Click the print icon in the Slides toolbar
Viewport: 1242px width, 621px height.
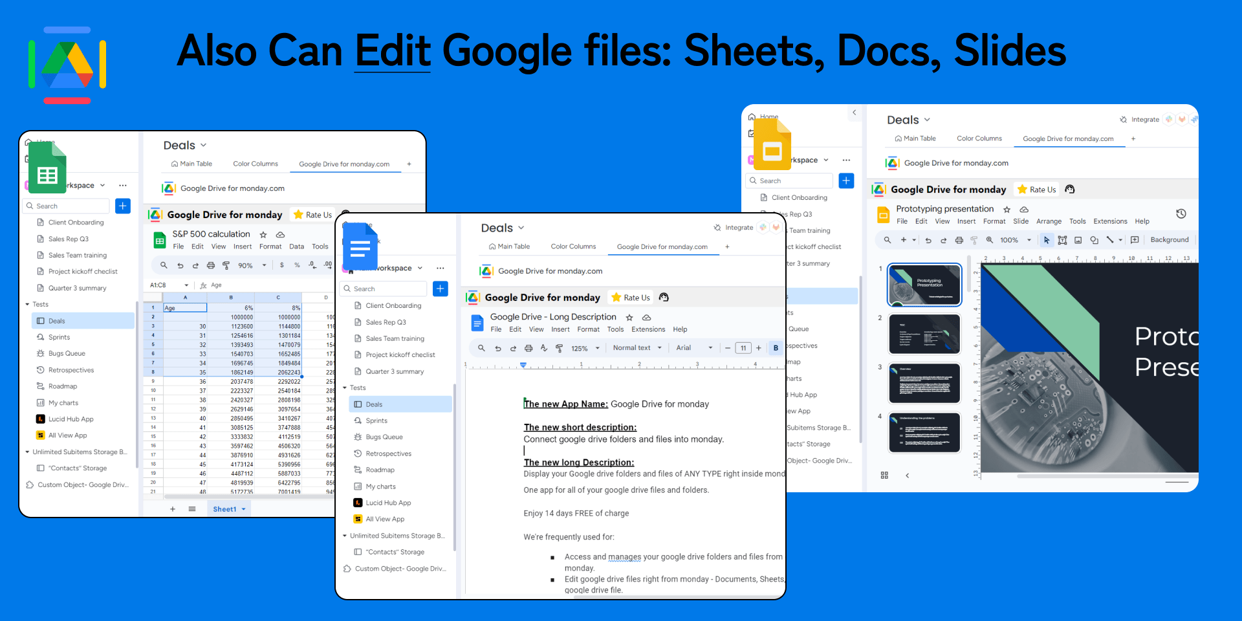pyautogui.click(x=959, y=240)
